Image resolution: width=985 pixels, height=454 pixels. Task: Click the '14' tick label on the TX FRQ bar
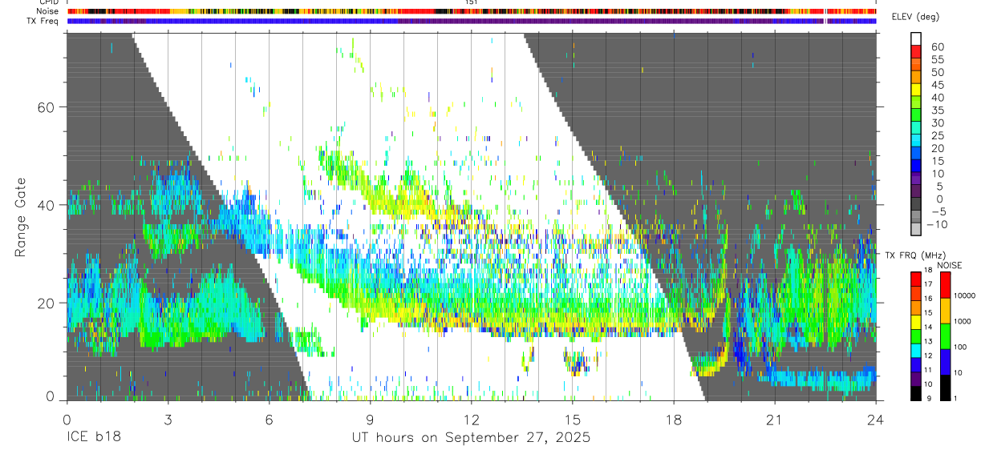coord(928,327)
